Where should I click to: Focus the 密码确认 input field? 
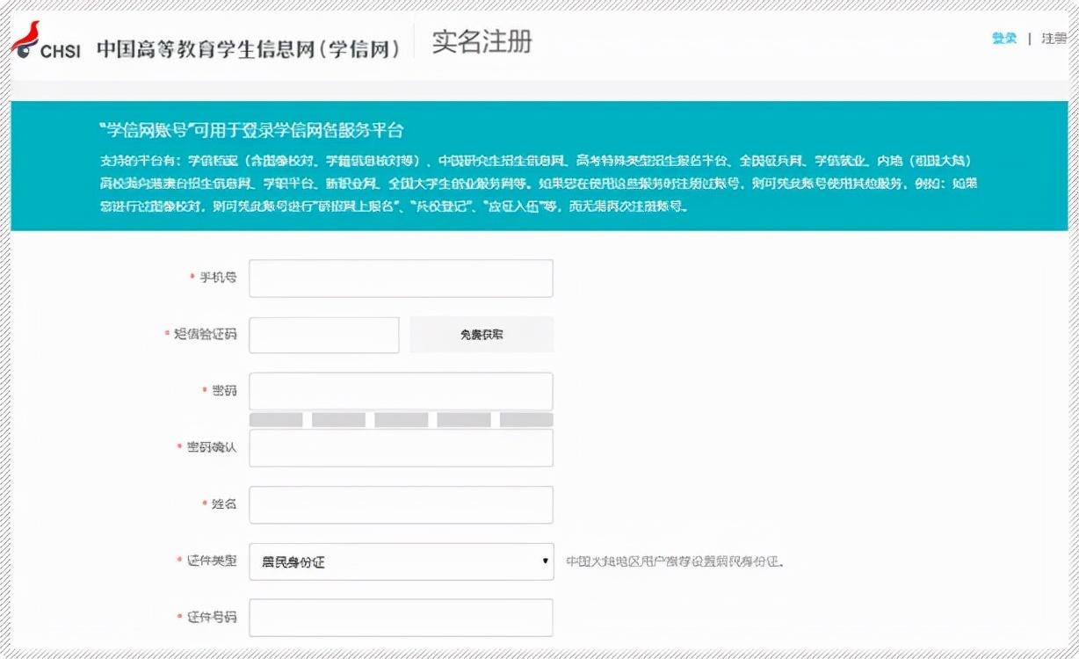pos(401,448)
